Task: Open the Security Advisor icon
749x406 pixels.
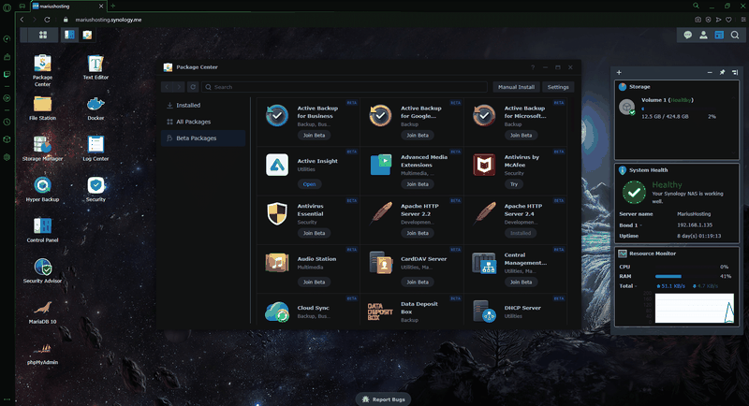Action: pos(42,270)
